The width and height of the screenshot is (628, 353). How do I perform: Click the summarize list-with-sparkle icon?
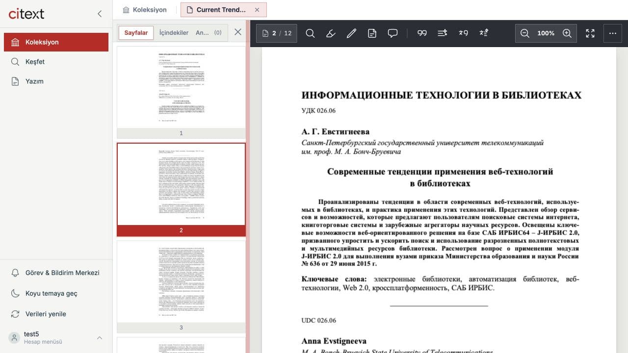point(443,33)
